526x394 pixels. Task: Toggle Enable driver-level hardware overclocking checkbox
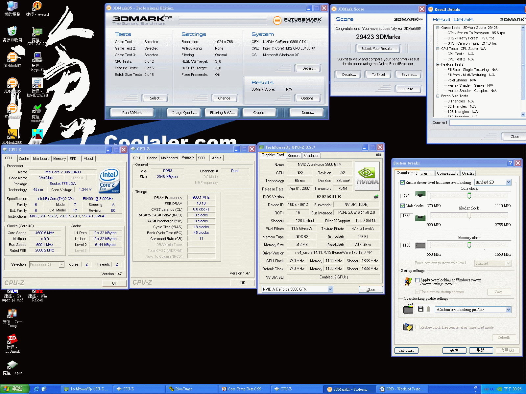[402, 182]
